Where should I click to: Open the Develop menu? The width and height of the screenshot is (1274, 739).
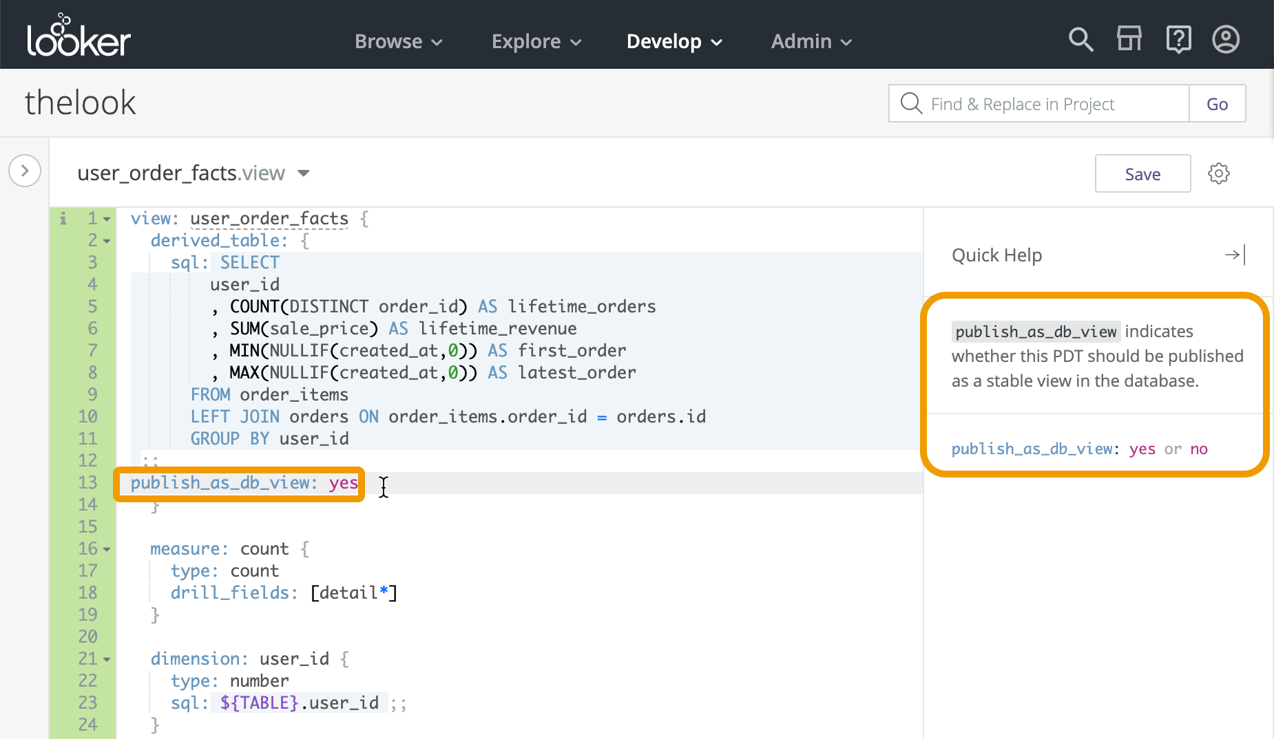pyautogui.click(x=673, y=41)
